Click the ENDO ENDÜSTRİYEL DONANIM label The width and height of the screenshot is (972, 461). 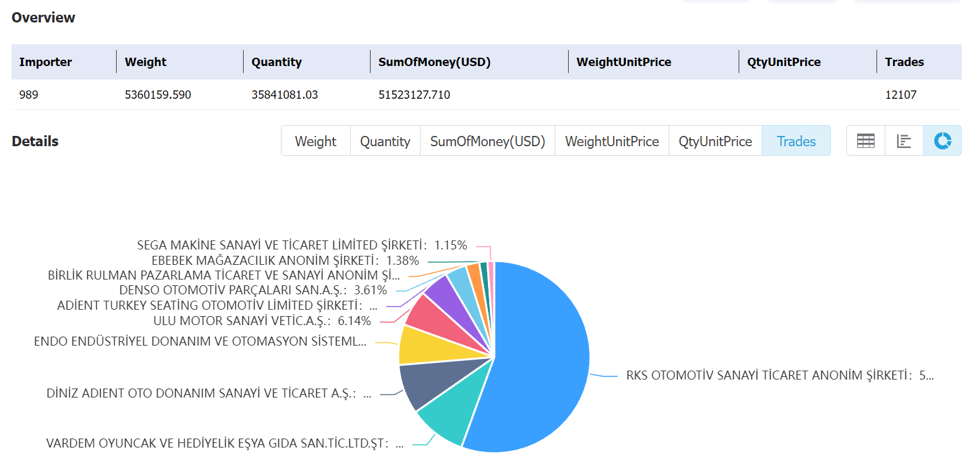[x=200, y=341]
